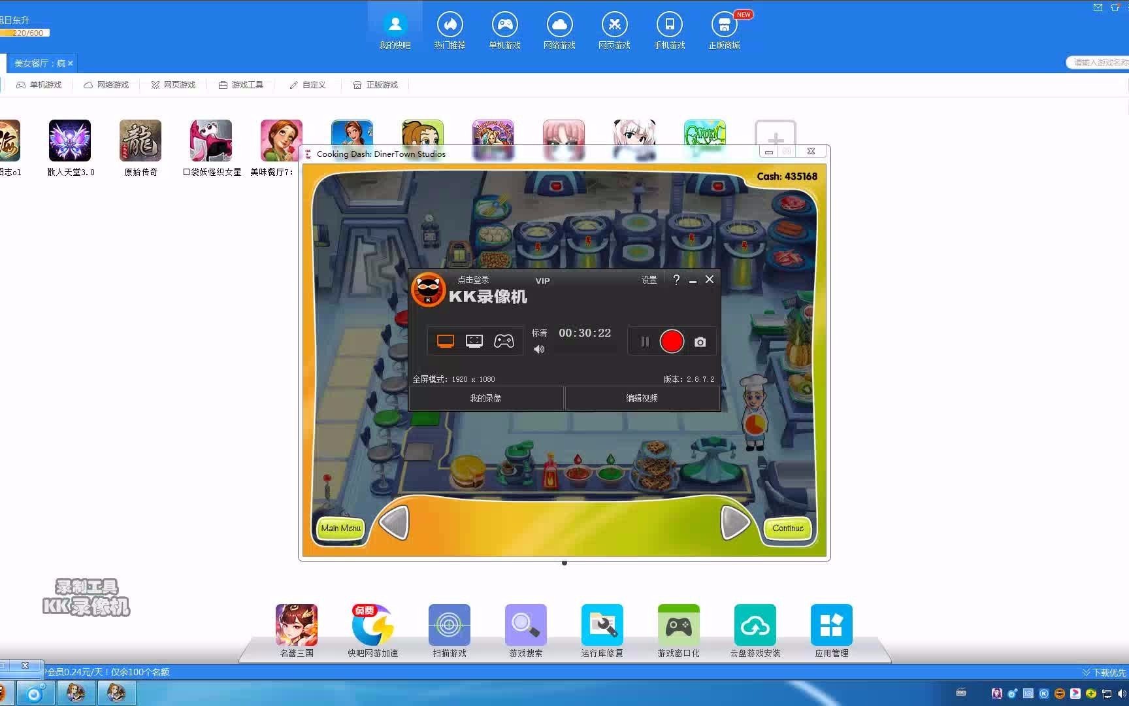Open mail icon at top right
Image resolution: width=1129 pixels, height=706 pixels.
pos(1098,7)
